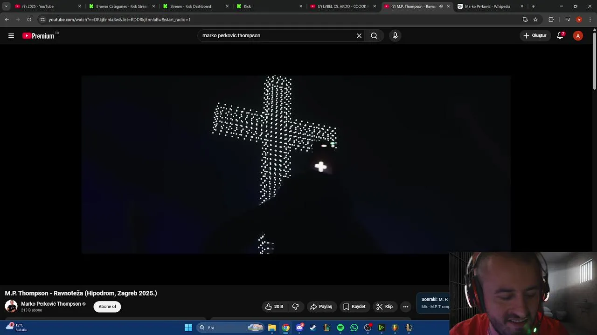
Task: Share video with Paylaş button
Action: pyautogui.click(x=321, y=307)
